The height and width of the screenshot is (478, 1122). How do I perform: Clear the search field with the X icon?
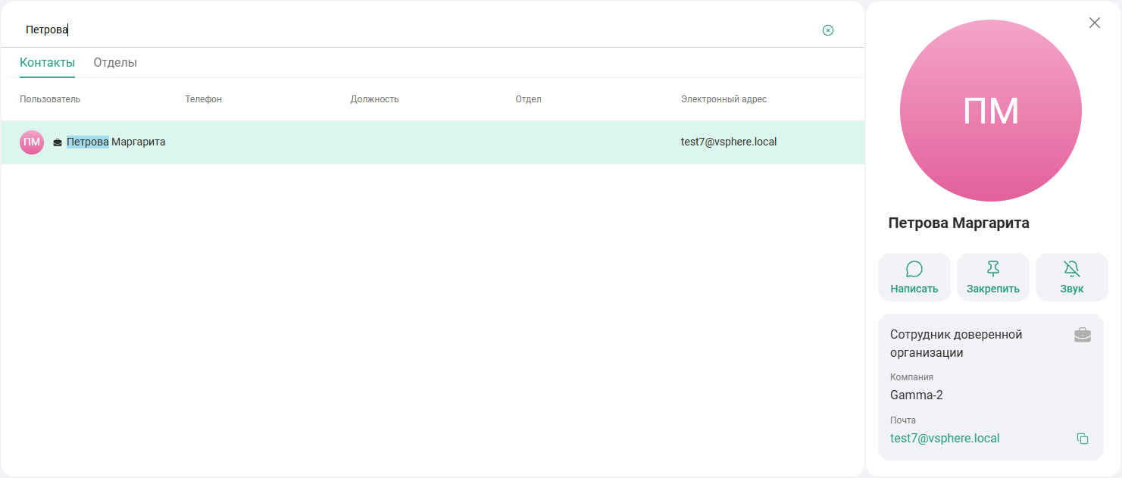pyautogui.click(x=828, y=30)
